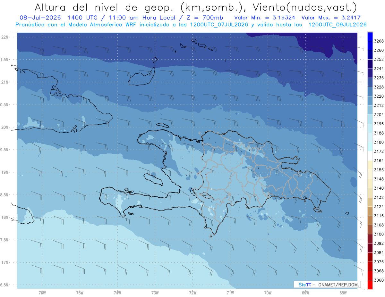
Task: Click the '9.5N' latitude axis label
Action: tap(4, 150)
